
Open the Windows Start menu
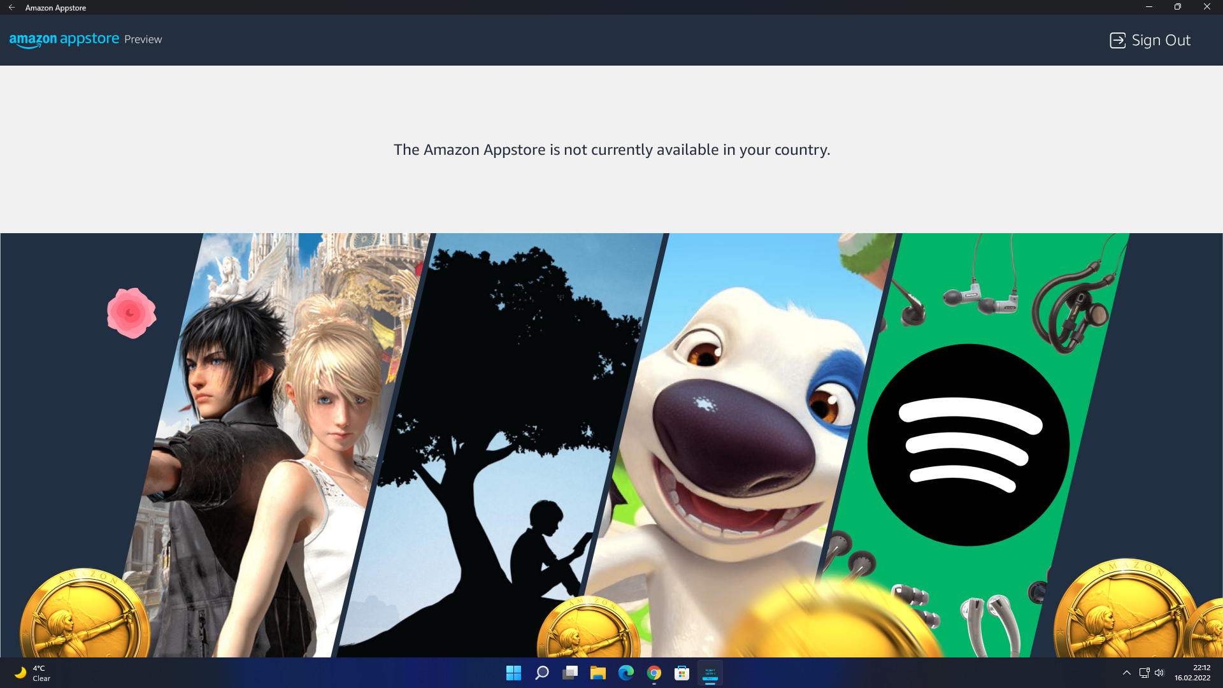click(x=513, y=673)
